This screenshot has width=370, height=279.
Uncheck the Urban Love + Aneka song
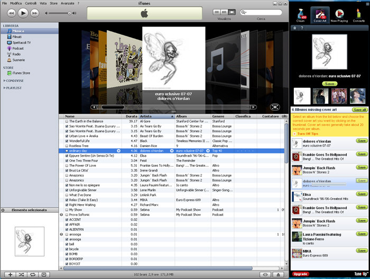tap(67, 136)
